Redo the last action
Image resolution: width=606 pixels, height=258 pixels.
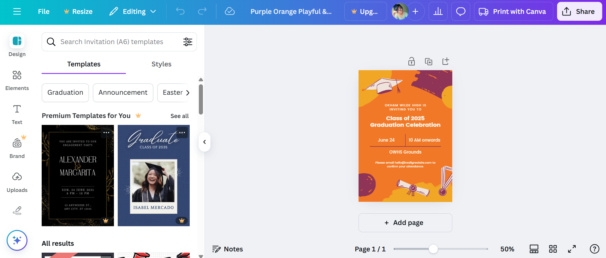coord(202,12)
